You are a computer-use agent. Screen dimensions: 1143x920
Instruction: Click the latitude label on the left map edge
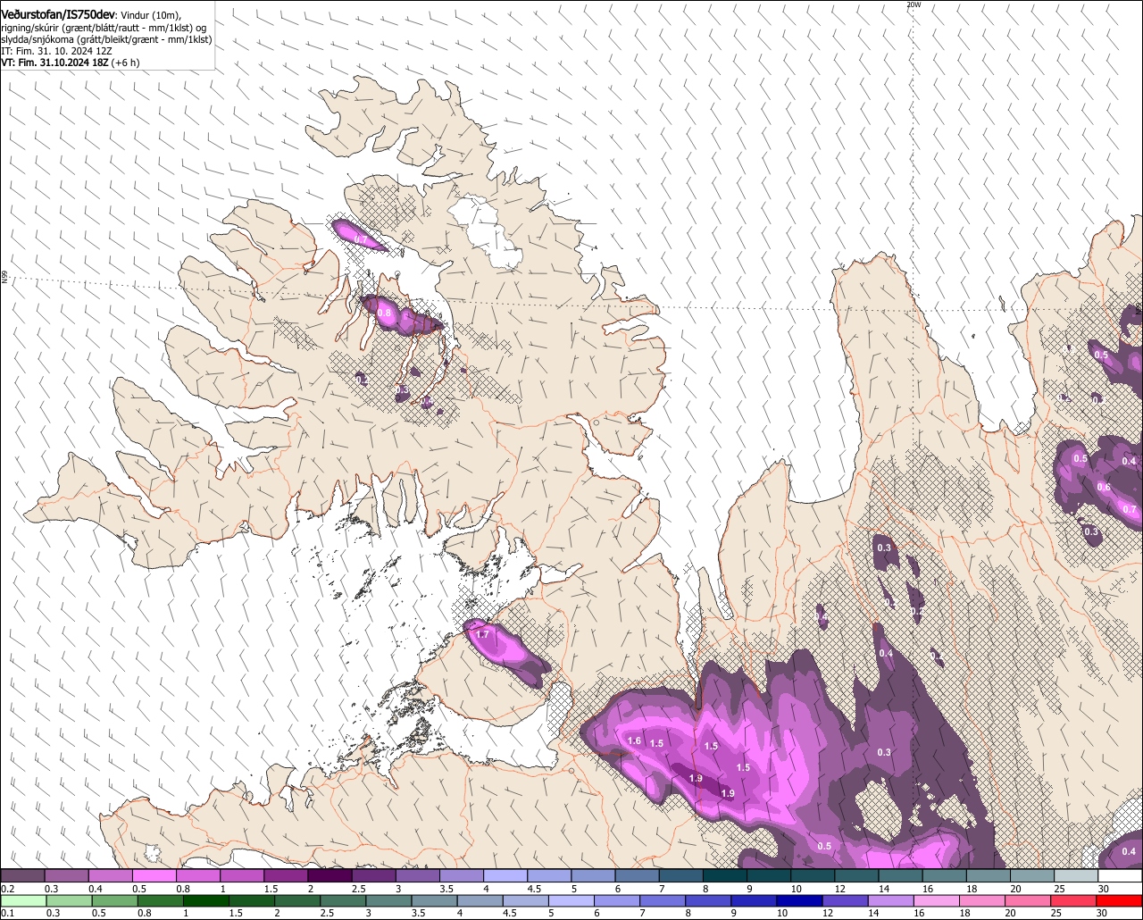click(4, 278)
